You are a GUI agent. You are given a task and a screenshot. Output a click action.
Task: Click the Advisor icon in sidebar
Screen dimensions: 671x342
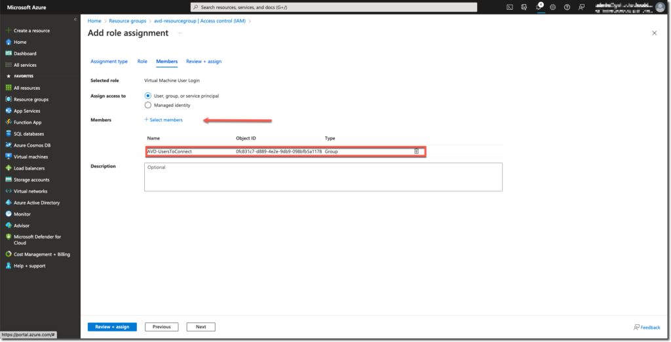click(8, 225)
